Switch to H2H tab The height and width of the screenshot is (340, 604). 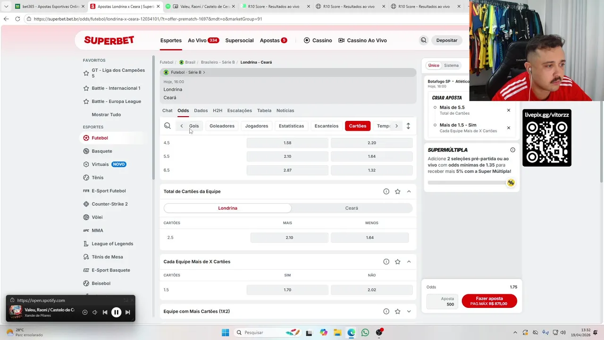tap(218, 110)
